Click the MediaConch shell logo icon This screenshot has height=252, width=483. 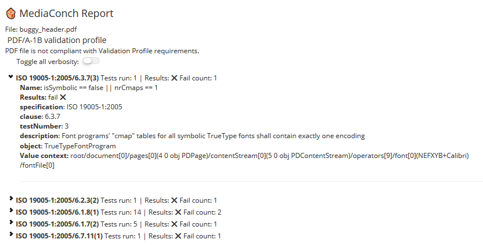(11, 14)
